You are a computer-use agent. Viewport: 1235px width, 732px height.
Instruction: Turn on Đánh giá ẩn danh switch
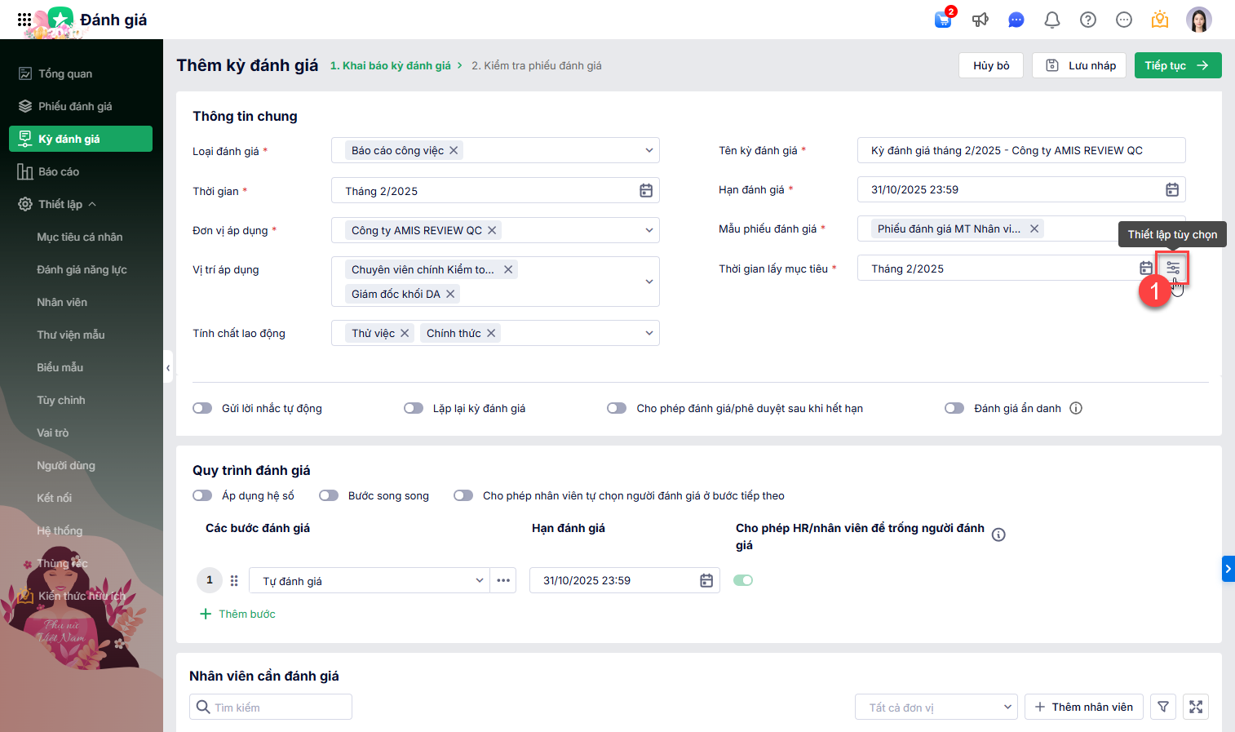954,408
